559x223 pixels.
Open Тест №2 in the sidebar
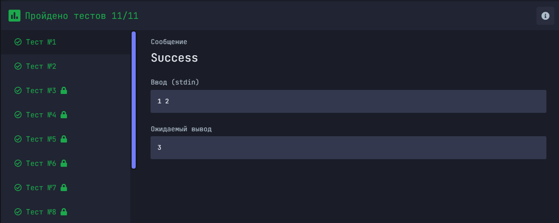[x=41, y=67]
